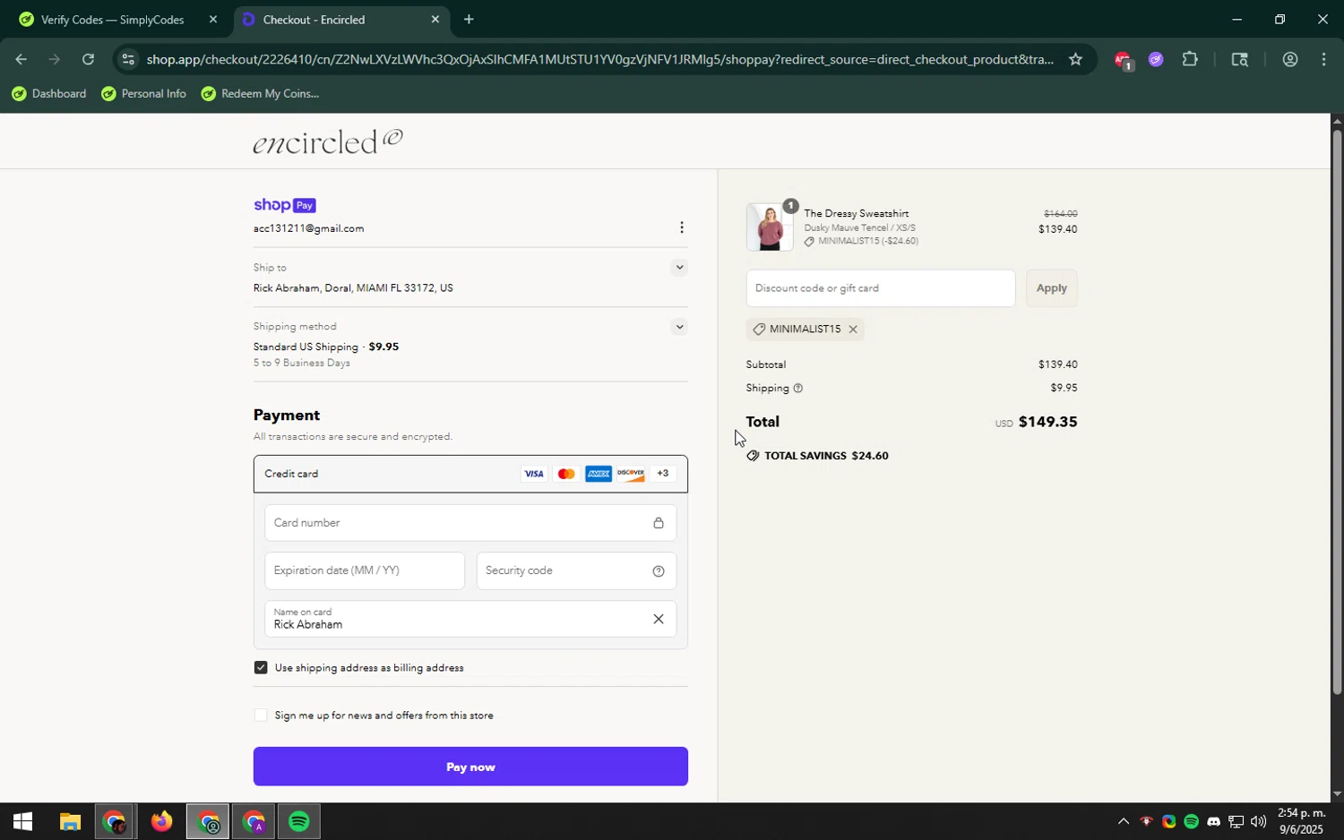Close the Checkout - Encircled tab
The height and width of the screenshot is (840, 1344).
435,19
